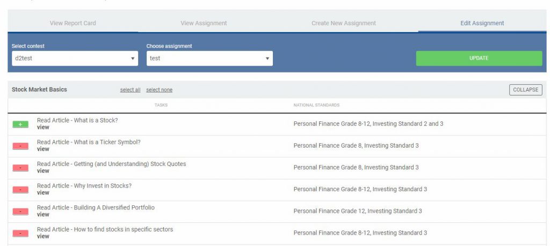Toggle green plus for What is a Stock
Viewport: 550px width, 246px height.
(x=20, y=125)
